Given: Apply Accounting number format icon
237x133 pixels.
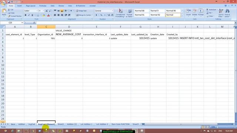Looking at the screenshot, I should tap(96, 15).
